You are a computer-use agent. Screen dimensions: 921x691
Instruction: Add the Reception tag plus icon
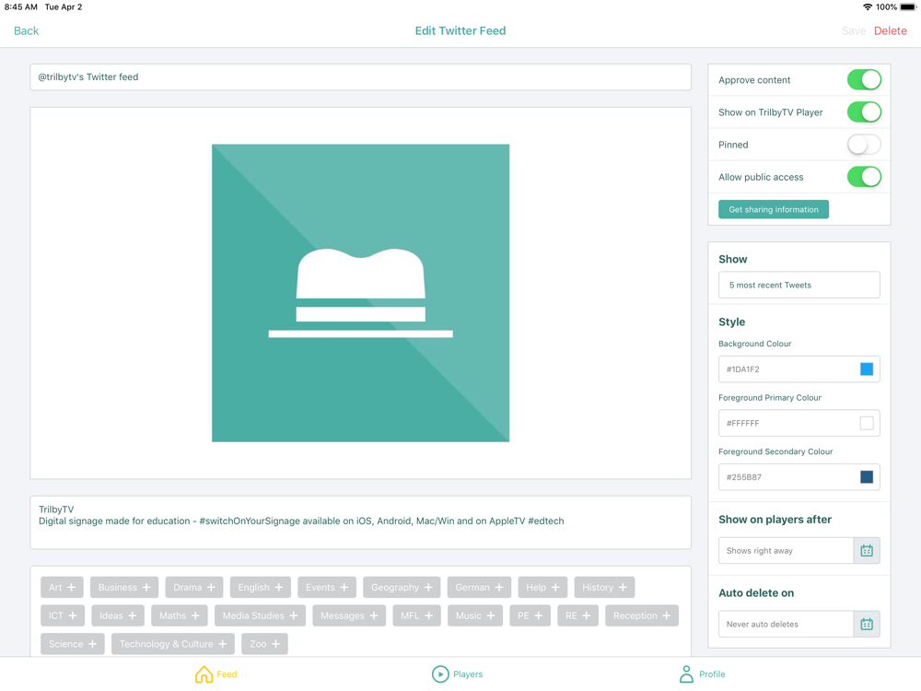click(x=666, y=615)
